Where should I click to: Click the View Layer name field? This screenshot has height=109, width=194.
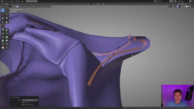point(183,1)
